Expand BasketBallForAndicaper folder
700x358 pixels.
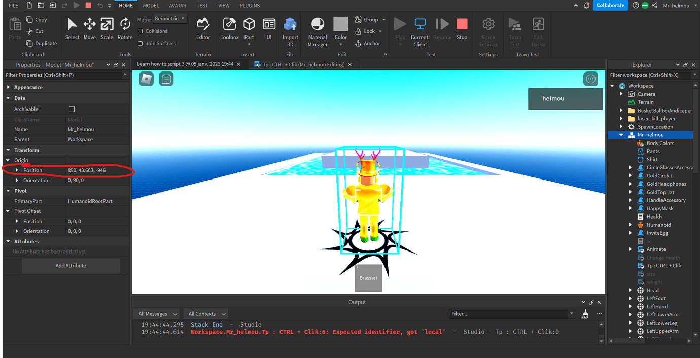[x=621, y=110]
